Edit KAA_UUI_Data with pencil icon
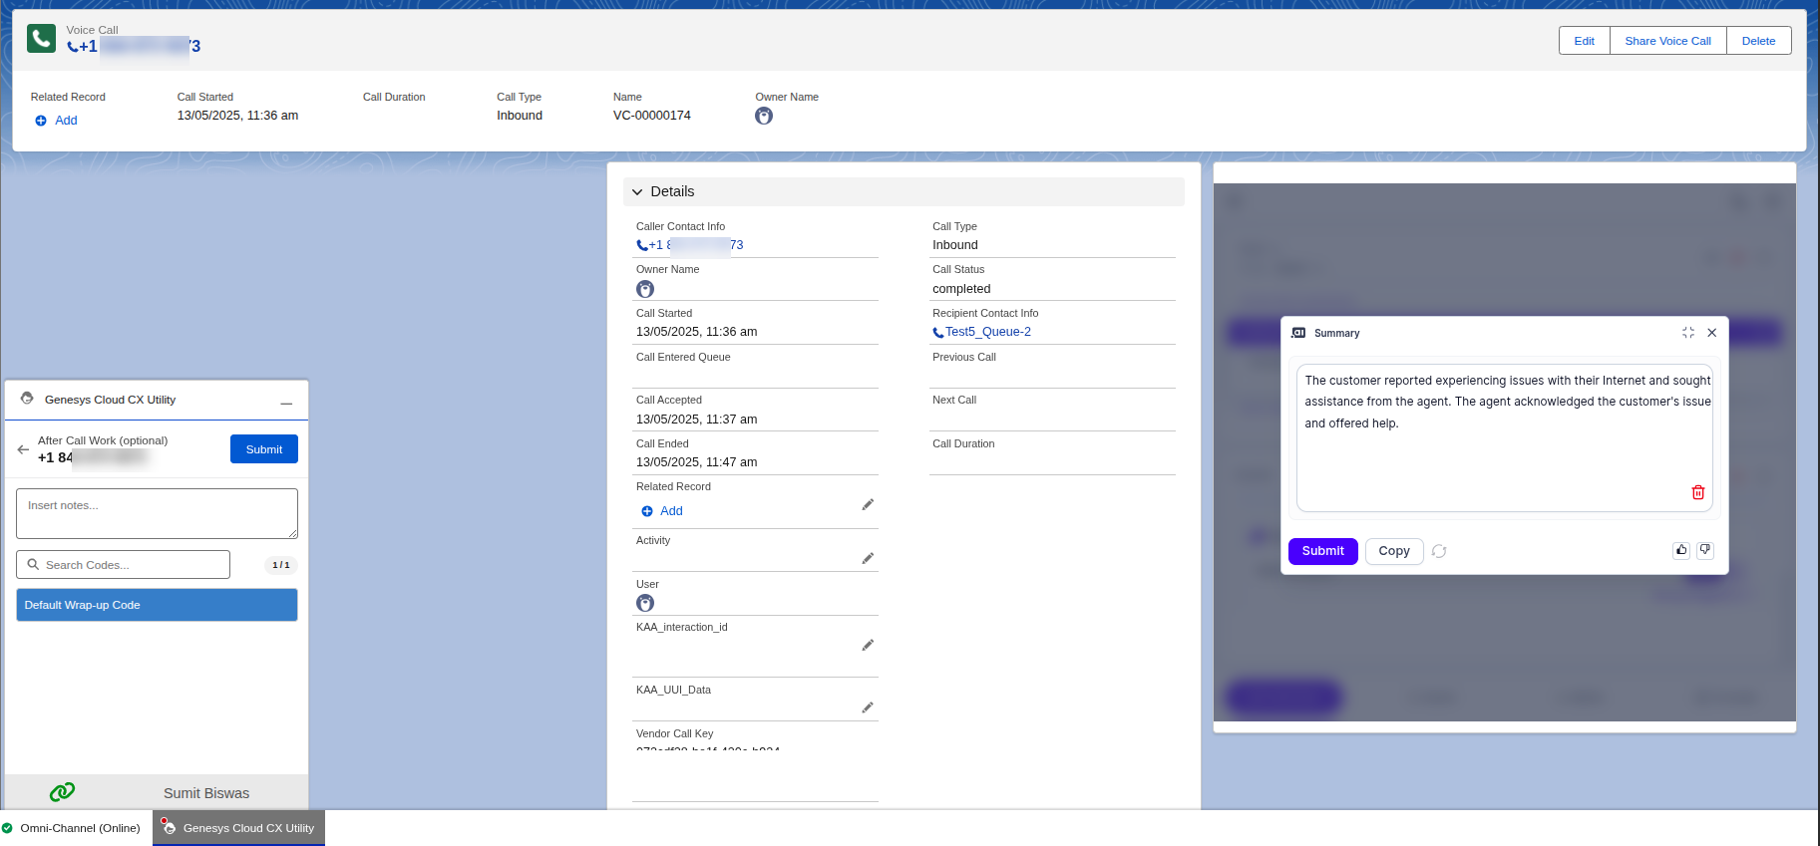The height and width of the screenshot is (846, 1820). pos(868,708)
